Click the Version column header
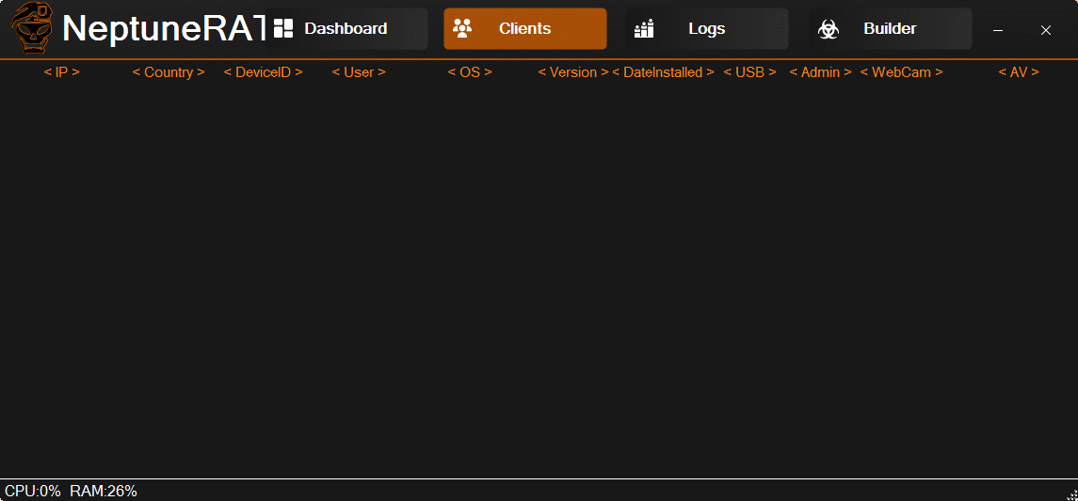This screenshot has width=1078, height=501. [572, 72]
